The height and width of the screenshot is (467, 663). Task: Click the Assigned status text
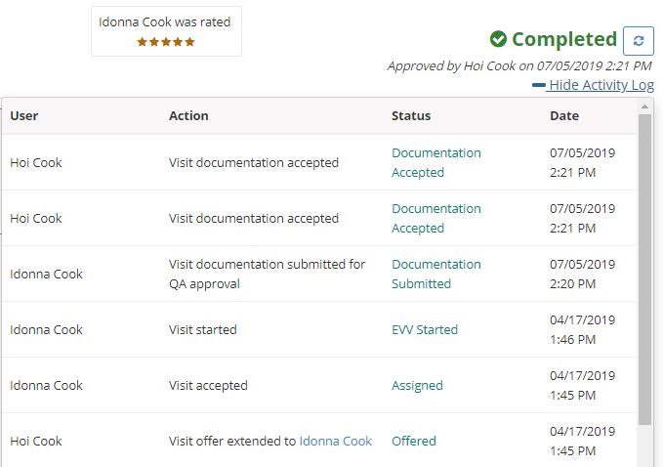[417, 385]
